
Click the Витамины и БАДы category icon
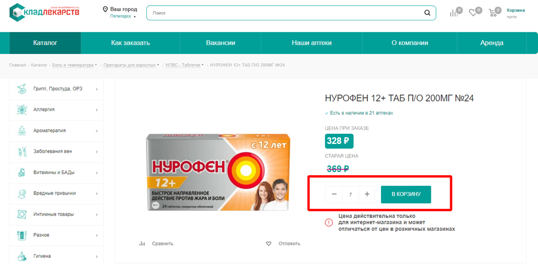point(22,172)
